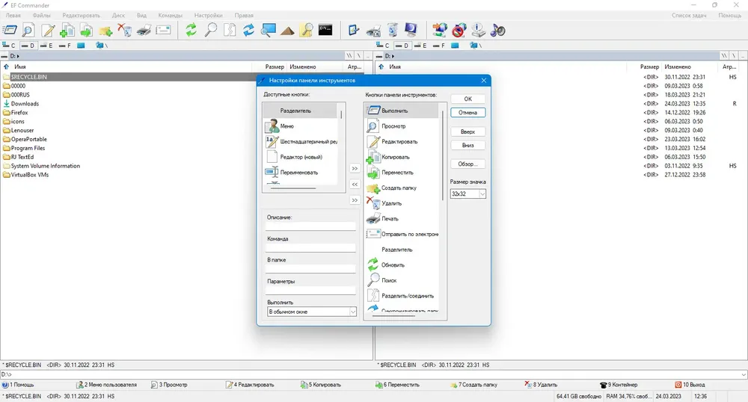Select Обновить green arrows item
The image size is (748, 402).
(x=401, y=265)
